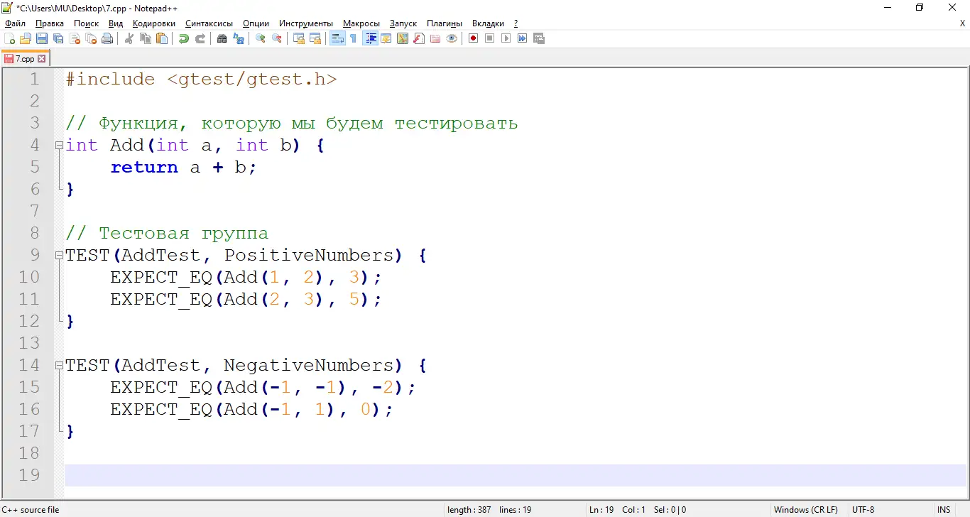Open the Function List toolbar icon
The height and width of the screenshot is (517, 970).
tap(419, 38)
